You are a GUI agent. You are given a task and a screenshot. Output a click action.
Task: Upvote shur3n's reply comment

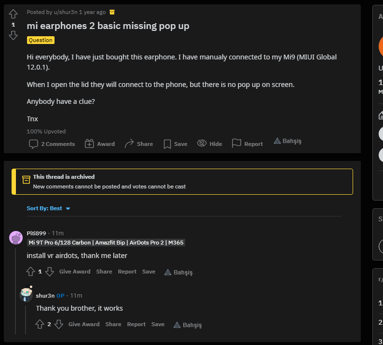(x=40, y=324)
